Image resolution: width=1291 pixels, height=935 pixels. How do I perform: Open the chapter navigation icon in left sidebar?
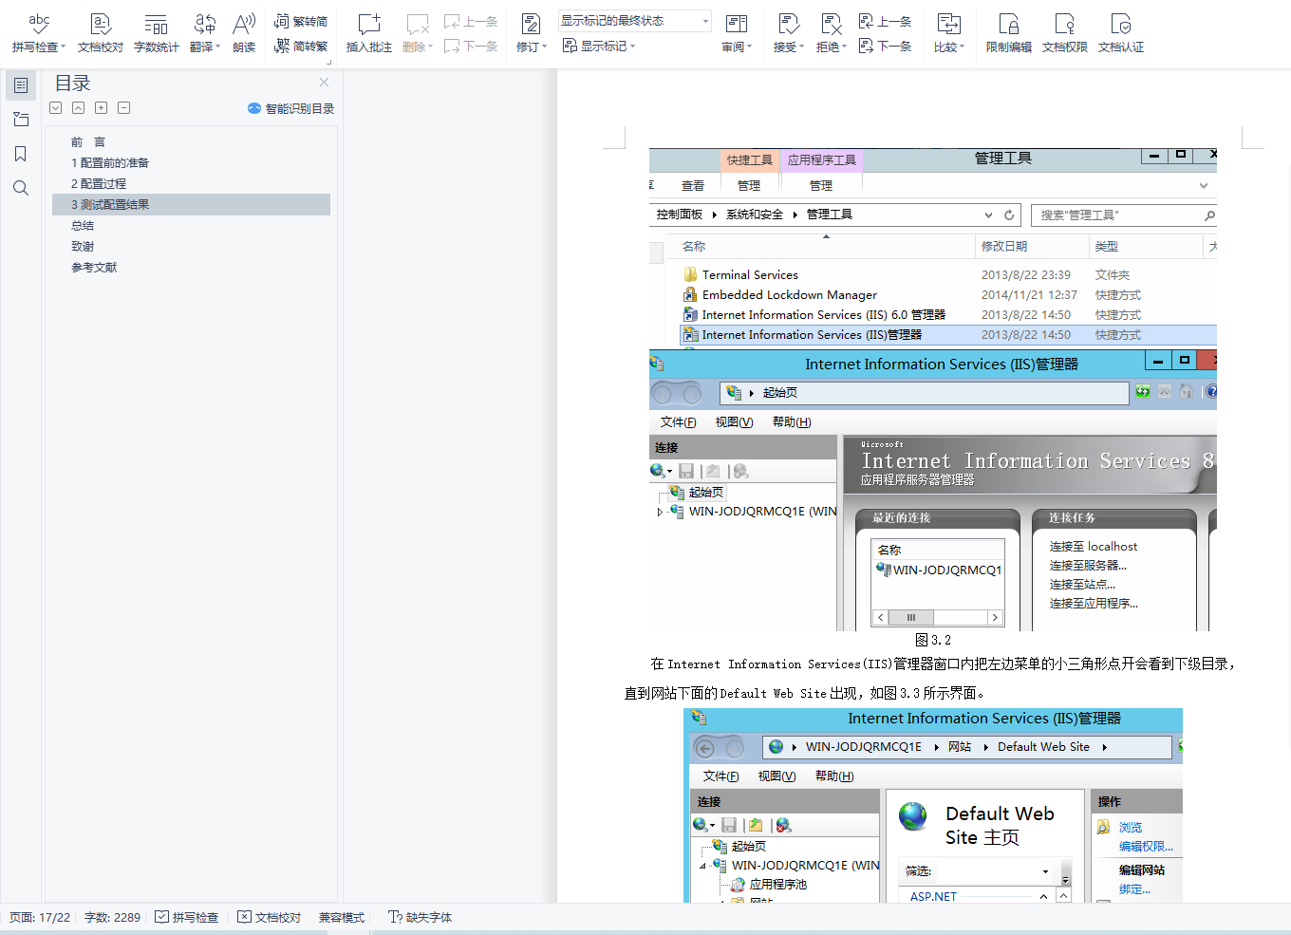pos(21,120)
